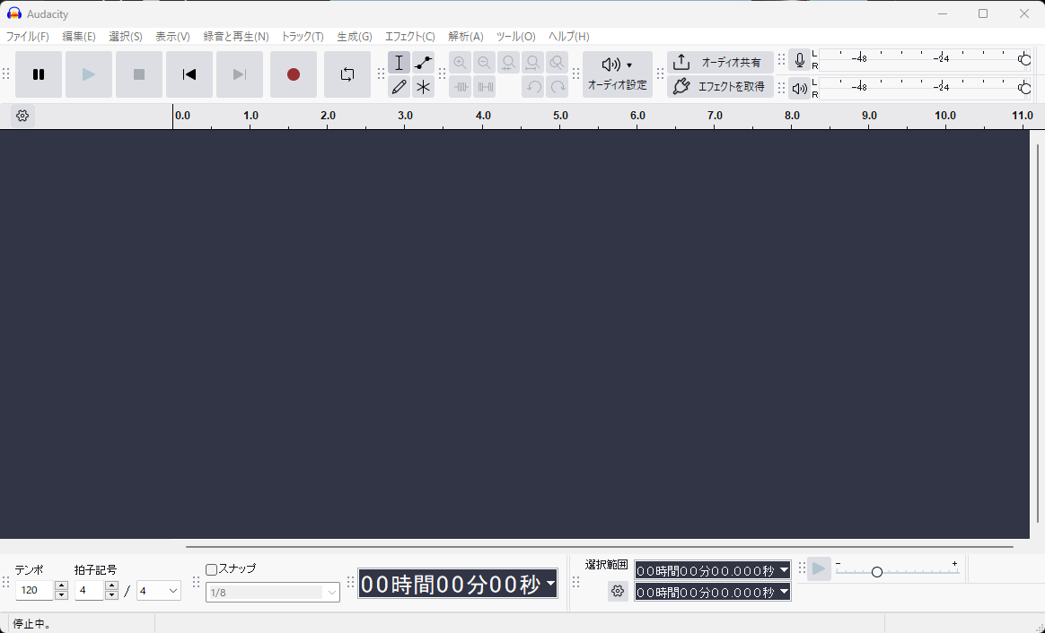Click the Redo arrow icon
This screenshot has height=633, width=1045.
click(x=557, y=87)
